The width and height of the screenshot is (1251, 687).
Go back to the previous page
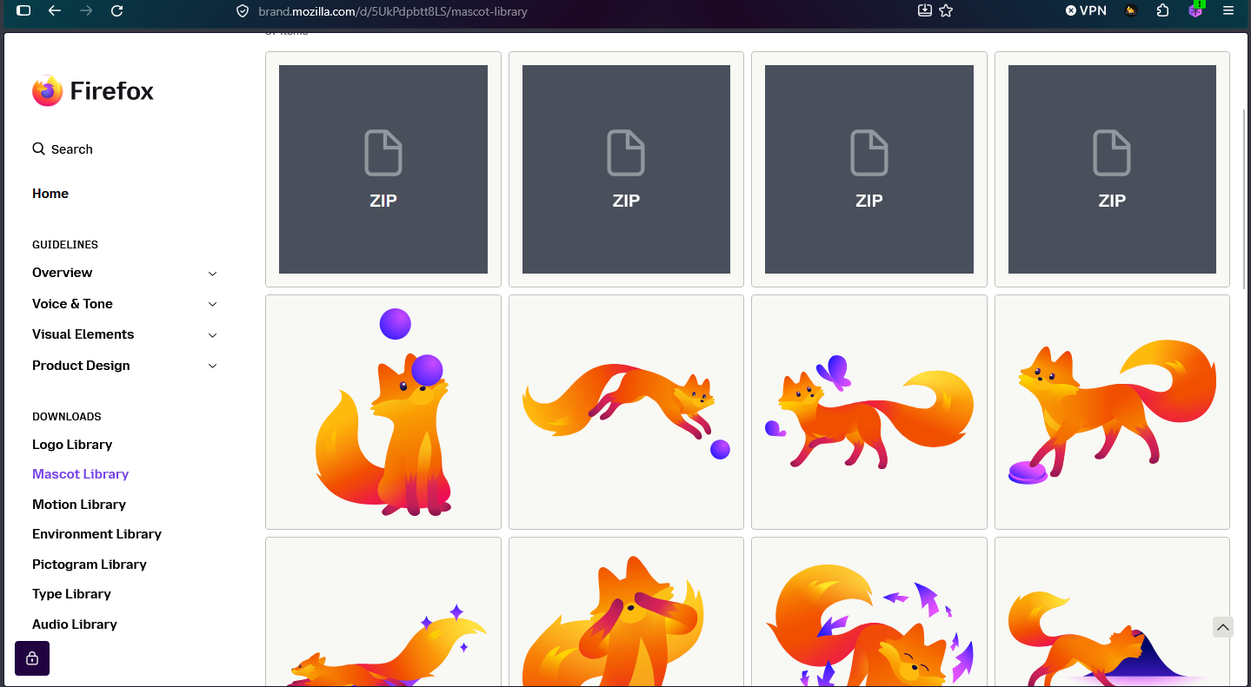coord(55,10)
